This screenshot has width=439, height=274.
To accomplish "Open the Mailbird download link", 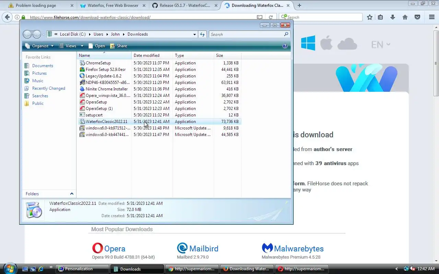I will [204, 248].
